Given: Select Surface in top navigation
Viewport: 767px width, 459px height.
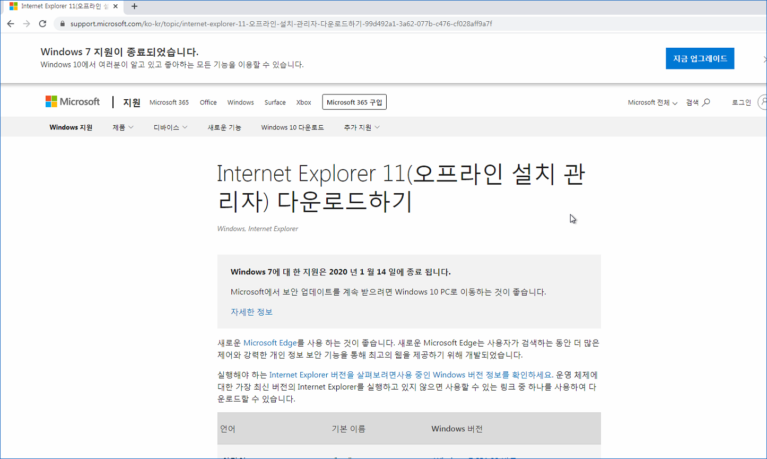Looking at the screenshot, I should coord(275,102).
